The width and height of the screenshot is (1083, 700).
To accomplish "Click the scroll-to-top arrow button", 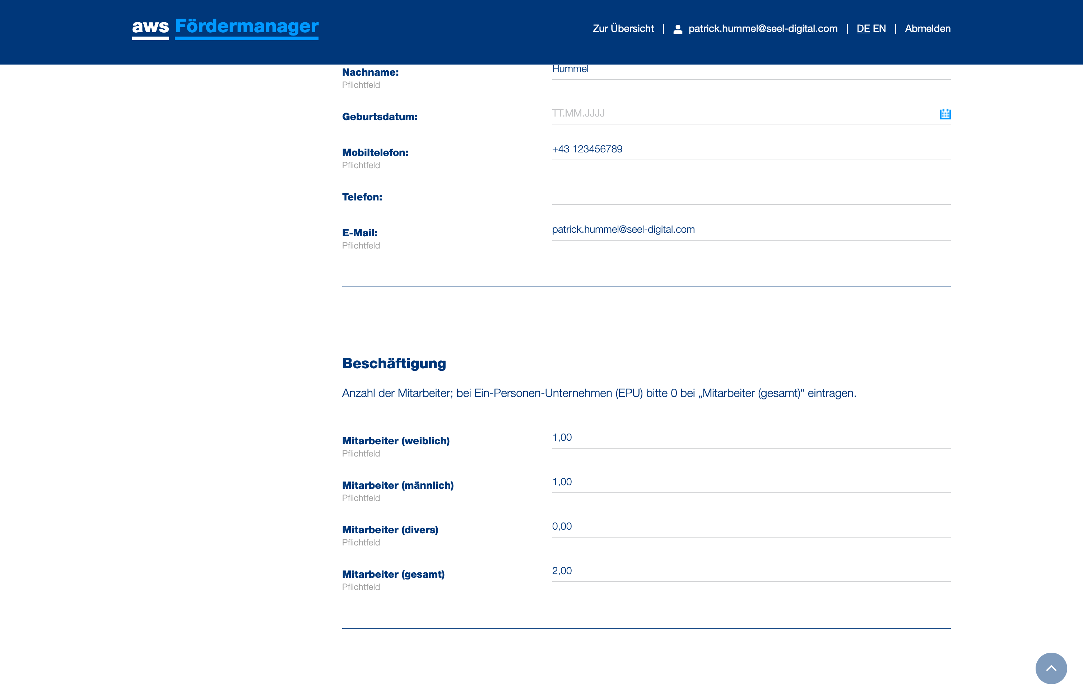I will (1051, 668).
